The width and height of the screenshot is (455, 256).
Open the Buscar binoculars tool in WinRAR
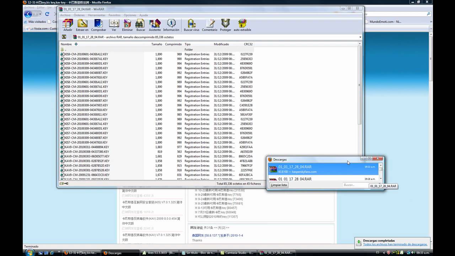(x=141, y=25)
